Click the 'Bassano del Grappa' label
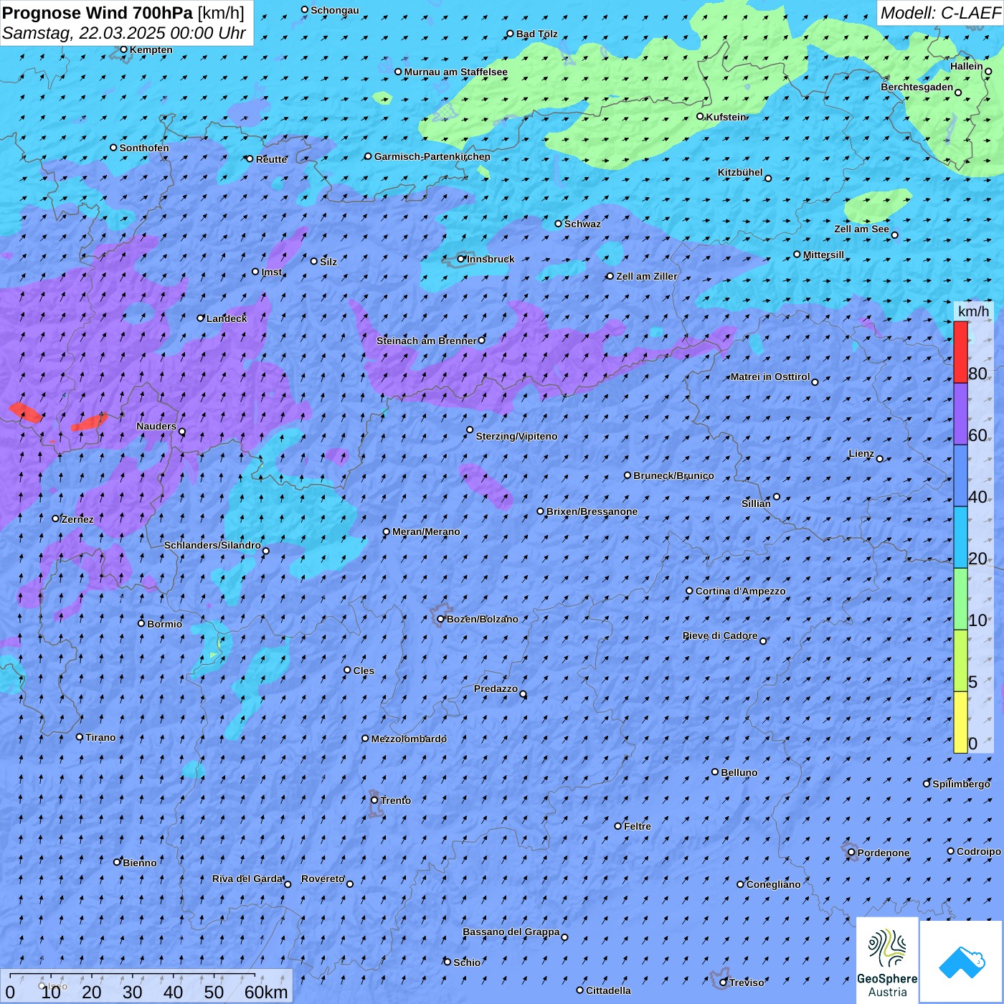 coord(511,932)
